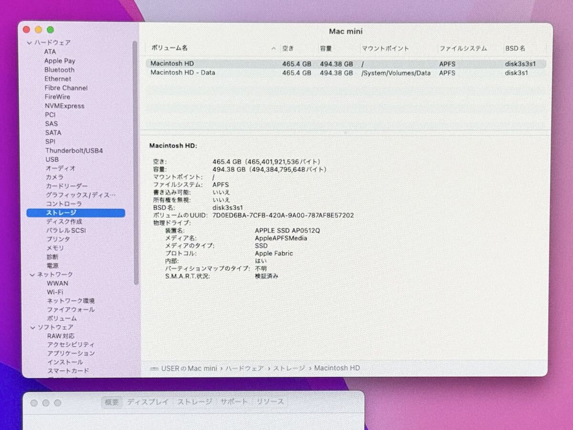Collapse the ネットワーク section in sidebar
The width and height of the screenshot is (573, 430).
(x=32, y=275)
